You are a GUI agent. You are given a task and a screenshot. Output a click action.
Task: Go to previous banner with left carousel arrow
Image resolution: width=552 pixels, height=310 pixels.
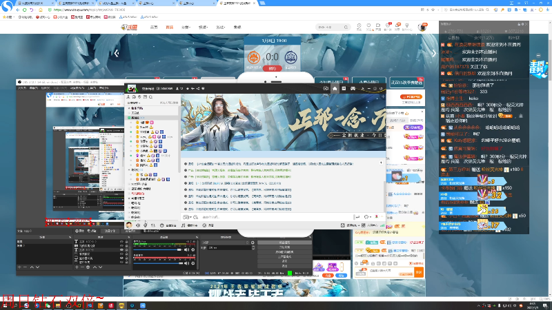[117, 53]
